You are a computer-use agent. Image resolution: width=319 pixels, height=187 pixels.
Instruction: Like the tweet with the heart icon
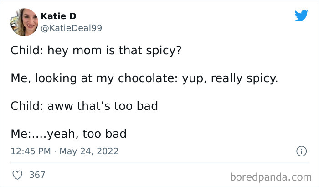click(x=17, y=175)
